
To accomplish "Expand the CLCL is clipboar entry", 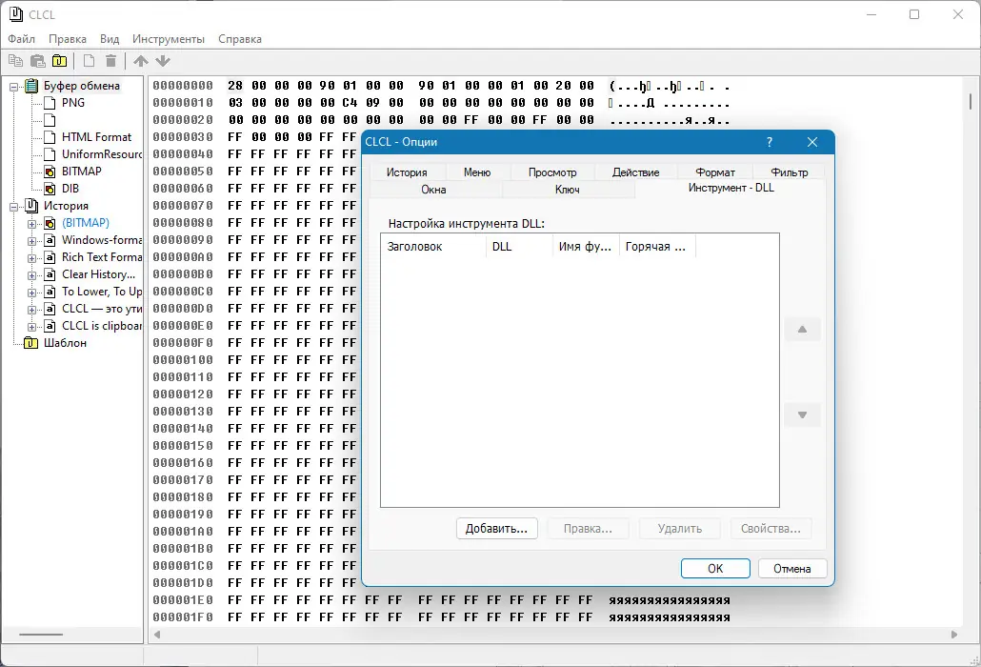I will pyautogui.click(x=32, y=327).
